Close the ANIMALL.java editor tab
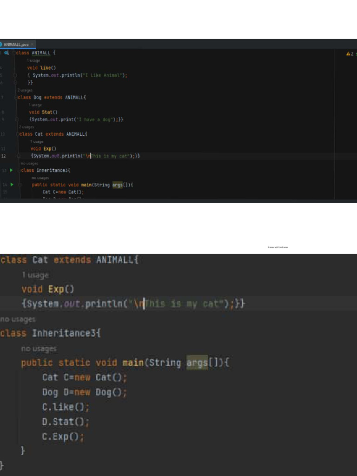Viewport: 357px width, 476px height. click(x=32, y=45)
